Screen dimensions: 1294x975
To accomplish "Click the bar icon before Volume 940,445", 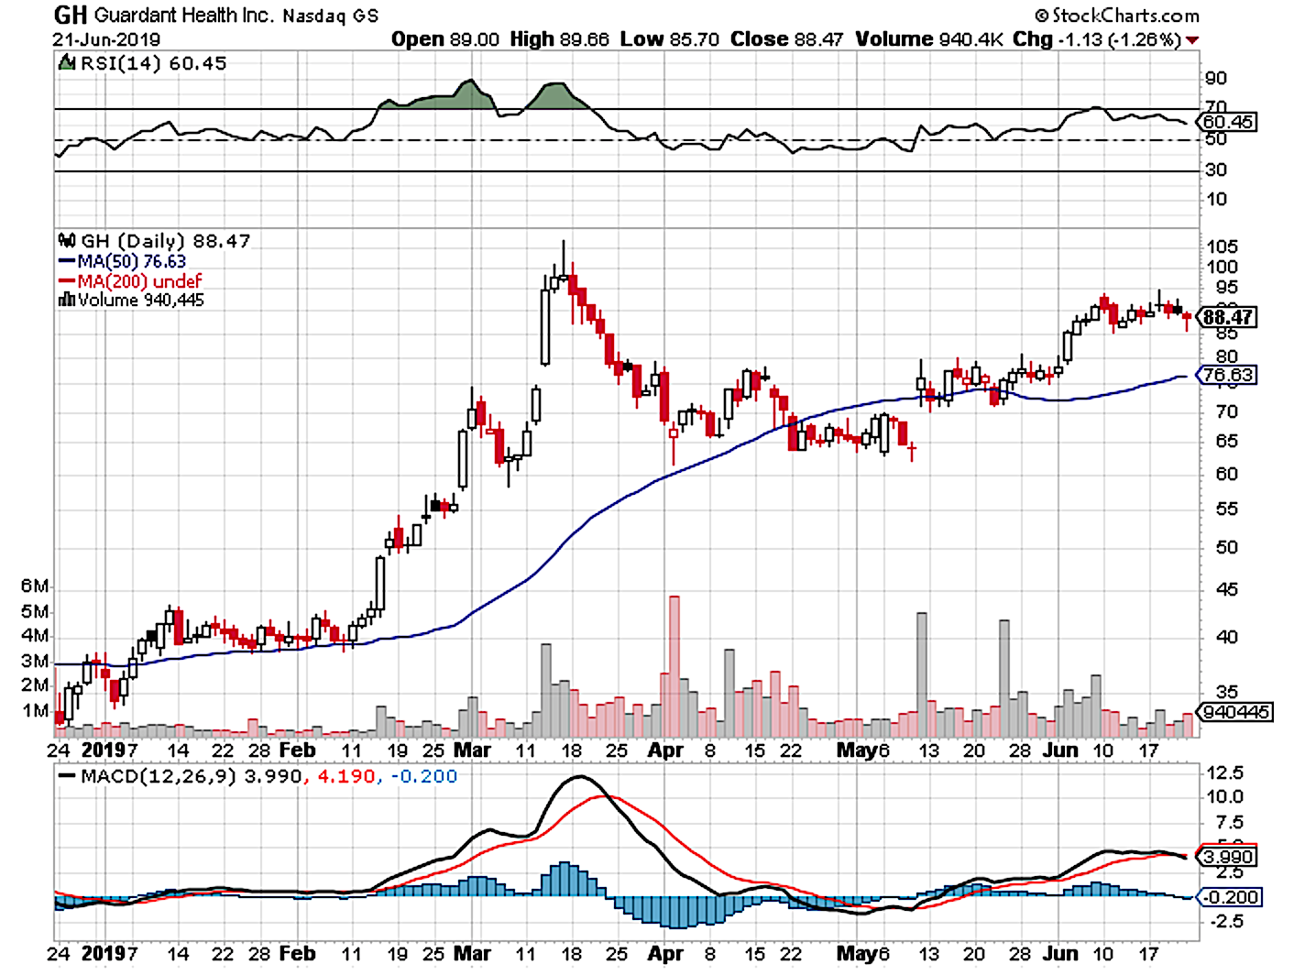I will tap(67, 300).
